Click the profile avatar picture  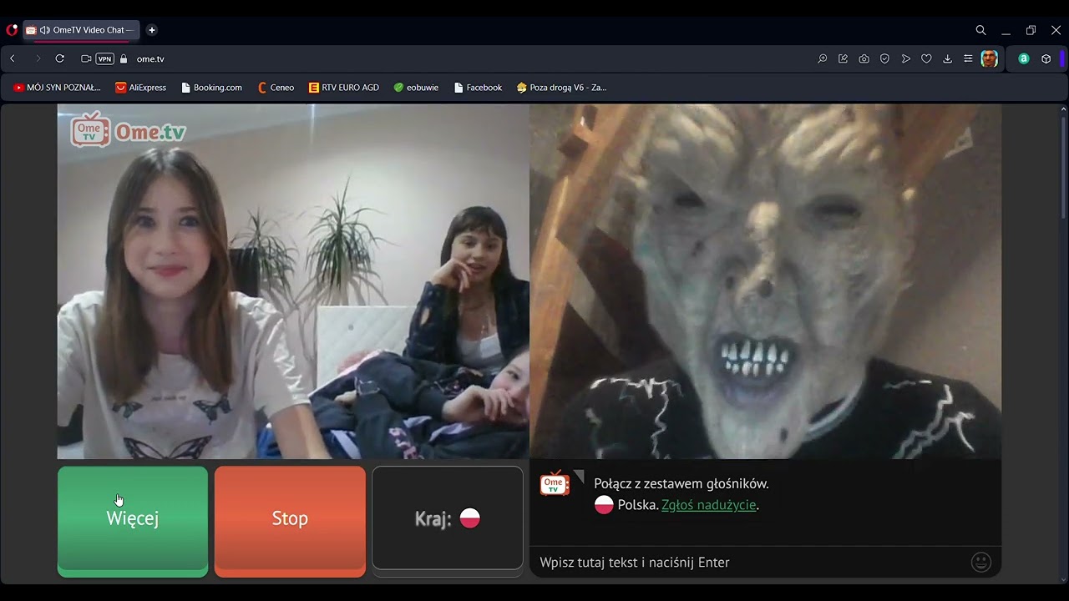pos(990,59)
